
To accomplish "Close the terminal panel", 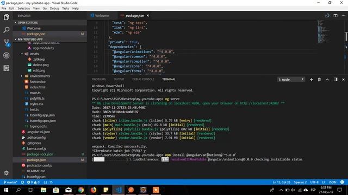I will [x=343, y=80].
